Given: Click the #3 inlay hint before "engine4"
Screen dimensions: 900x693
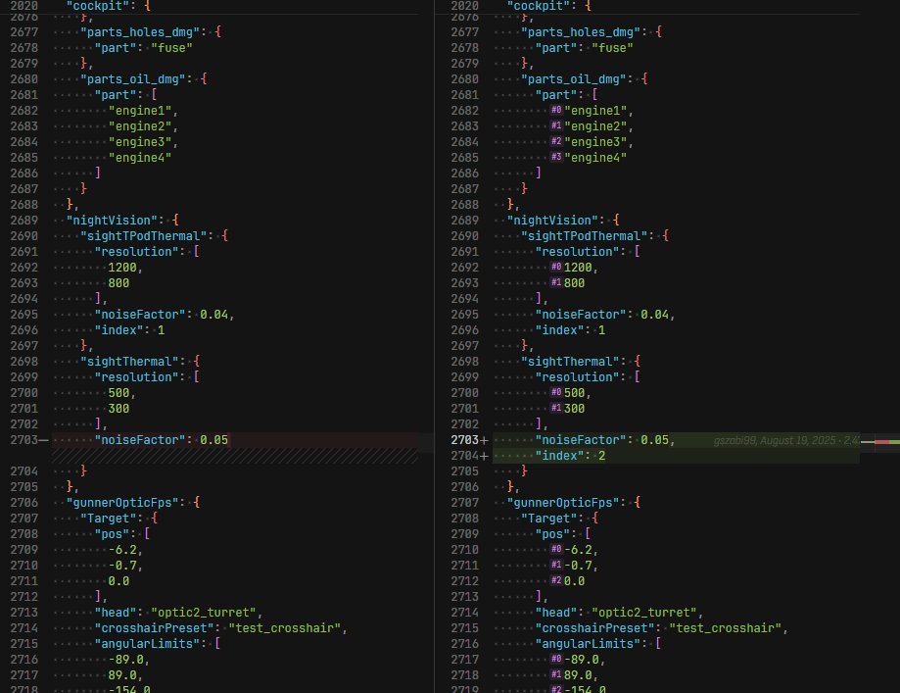Looking at the screenshot, I should click(556, 157).
